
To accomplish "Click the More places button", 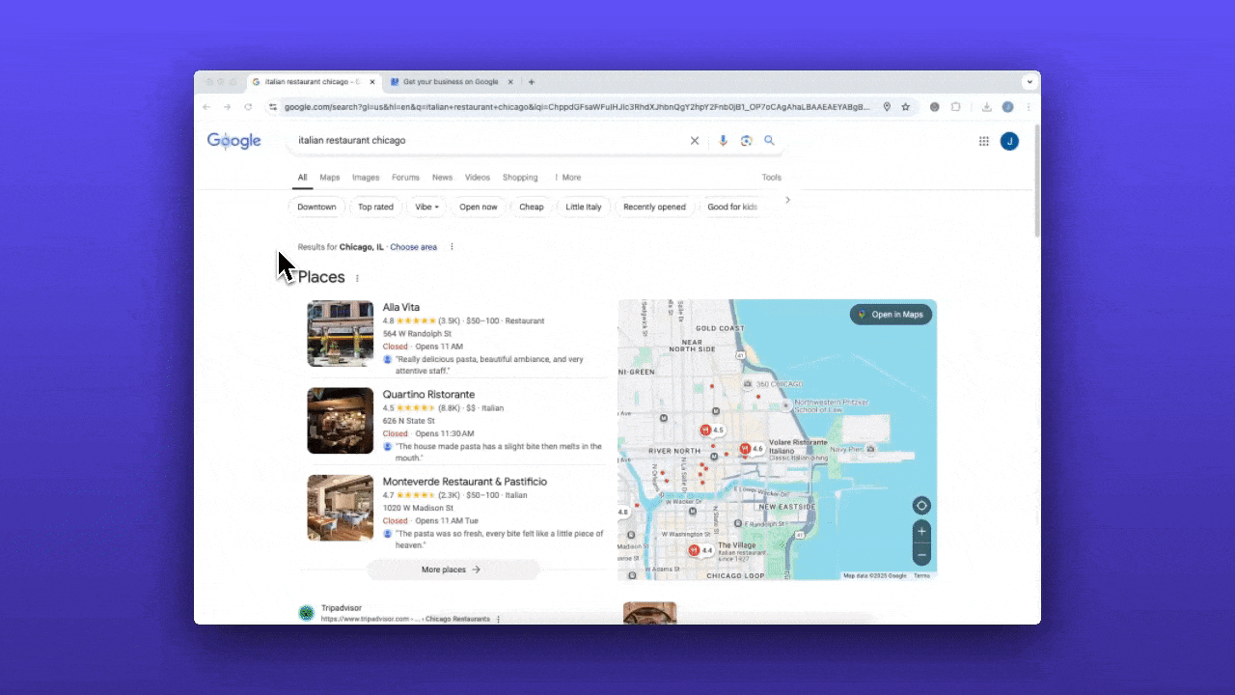I will coord(451,570).
